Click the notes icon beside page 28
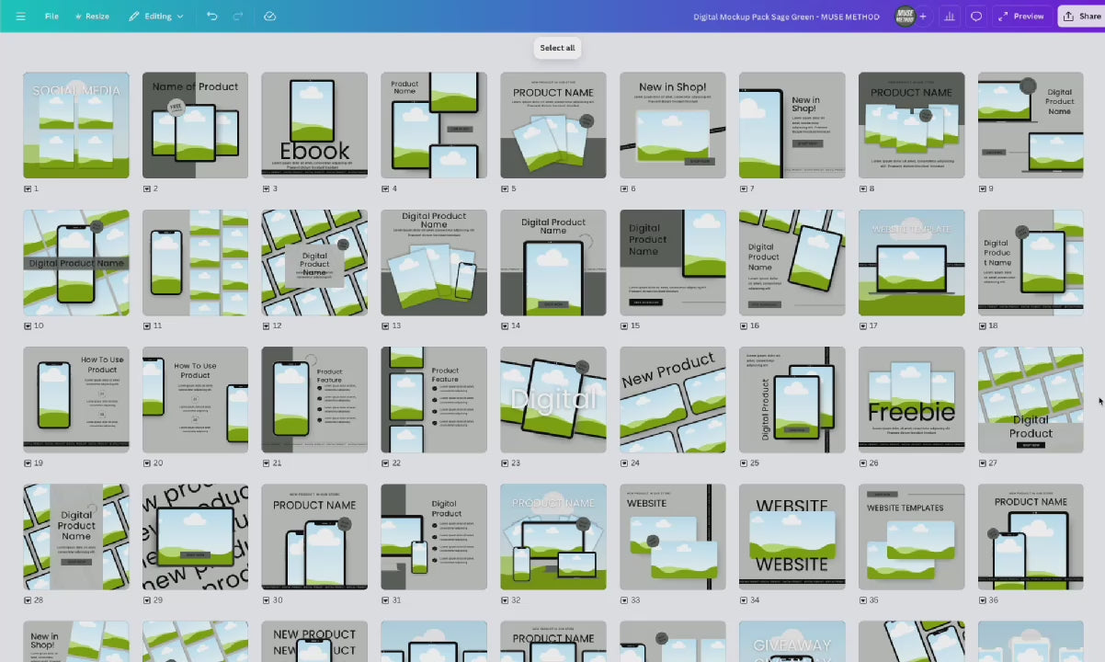Viewport: 1105px width, 662px height. 28,600
